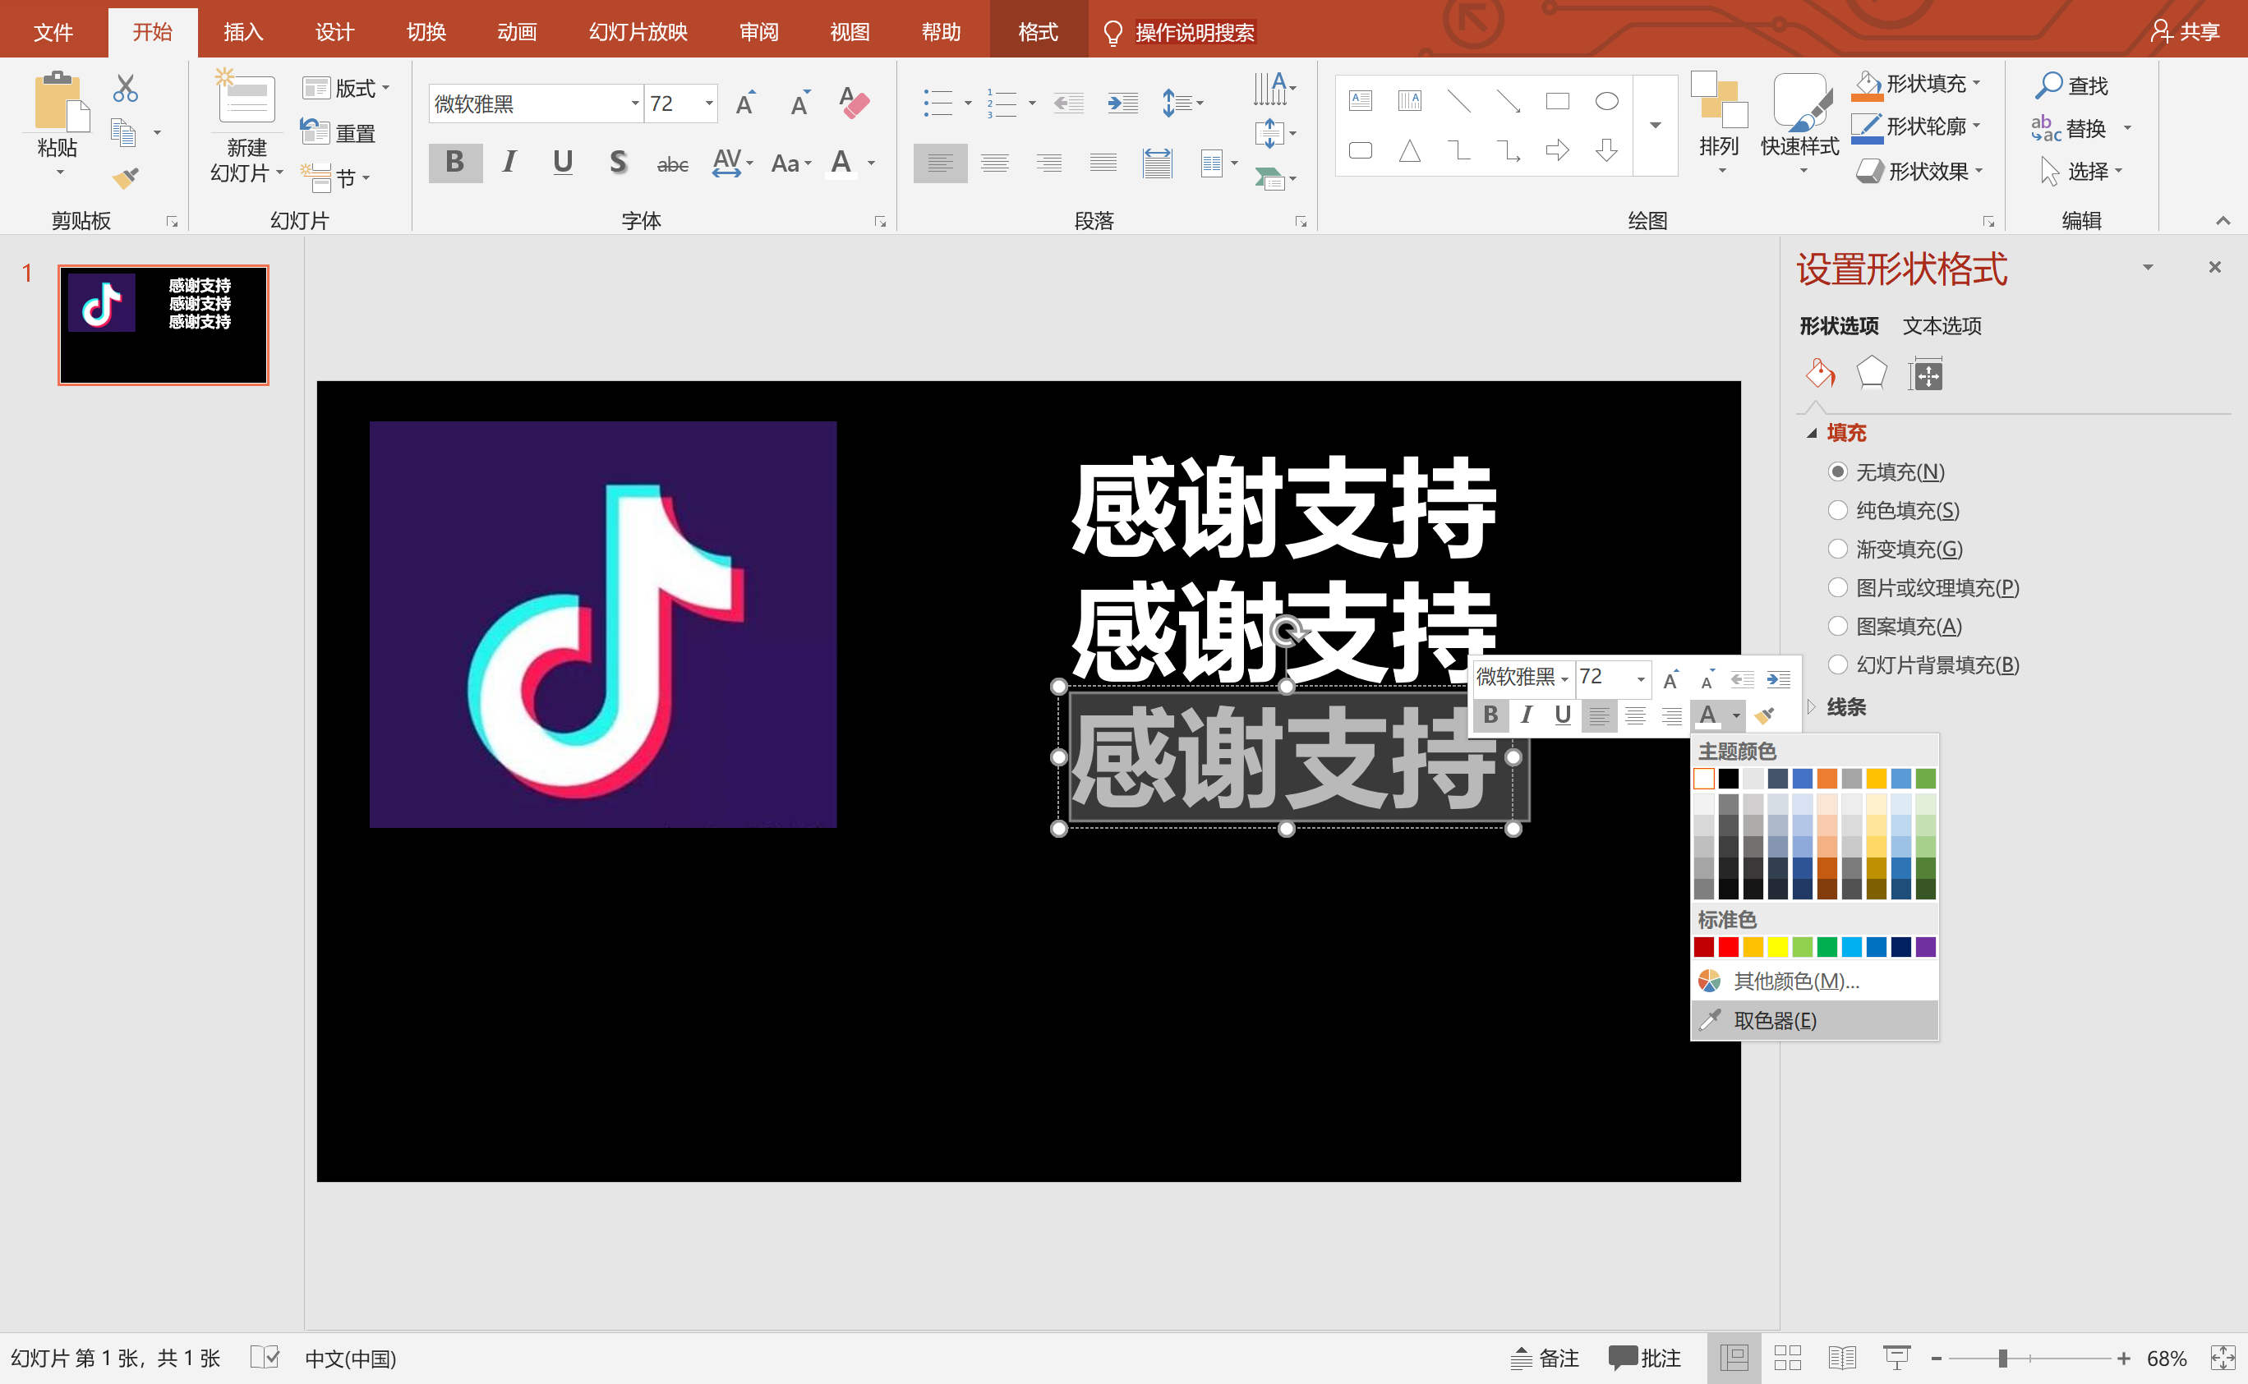Click Find magnifier in editing group
This screenshot has width=2248, height=1384.
click(2071, 85)
